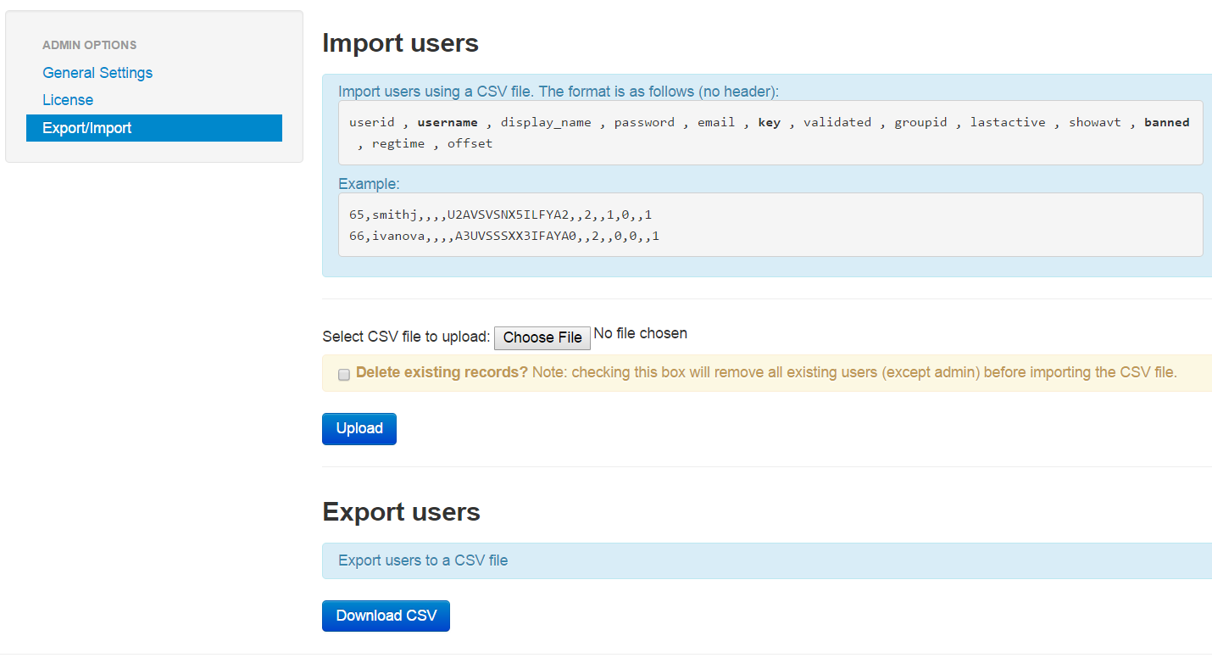Click the 'display_name' field name
Image resolution: width=1212 pixels, height=669 pixels.
(546, 122)
